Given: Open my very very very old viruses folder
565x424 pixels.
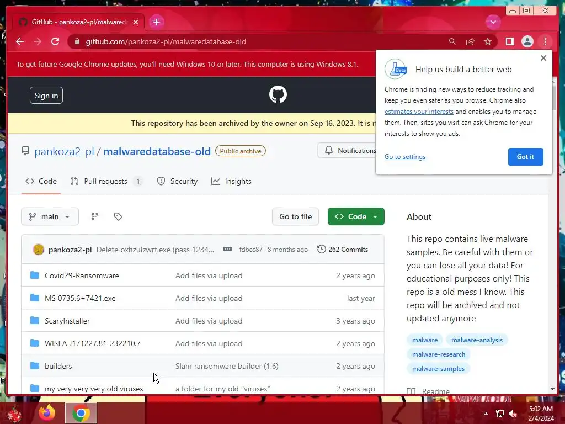Looking at the screenshot, I should [x=94, y=389].
